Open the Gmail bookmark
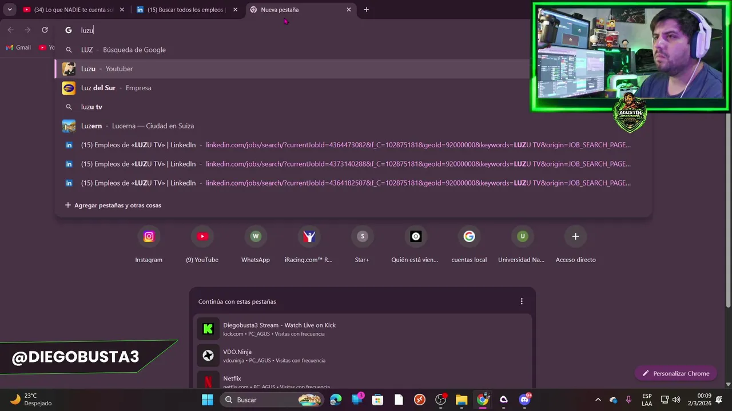 18,47
